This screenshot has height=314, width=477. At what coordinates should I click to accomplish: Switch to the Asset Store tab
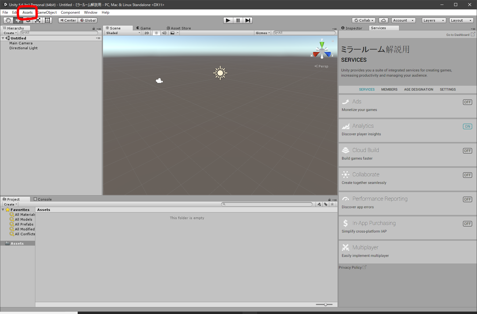[x=179, y=28]
